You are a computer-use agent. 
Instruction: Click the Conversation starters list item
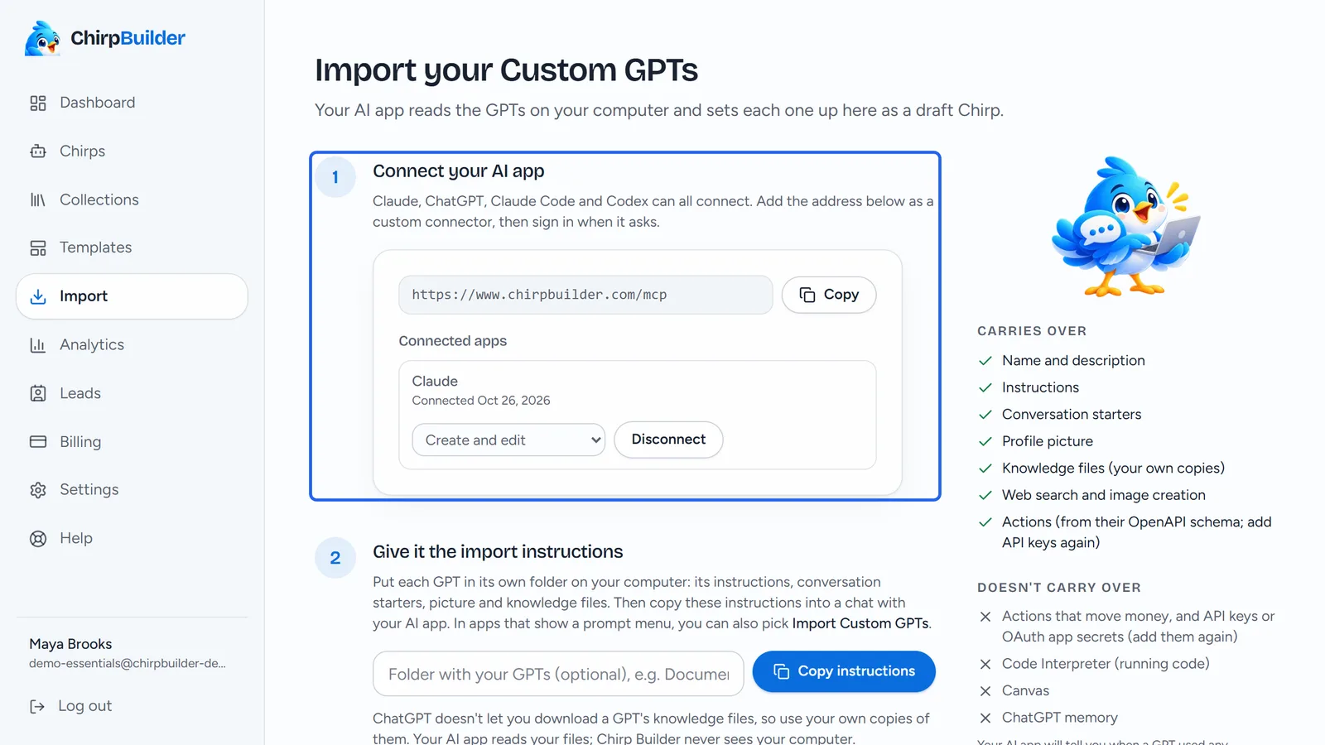pyautogui.click(x=1072, y=415)
